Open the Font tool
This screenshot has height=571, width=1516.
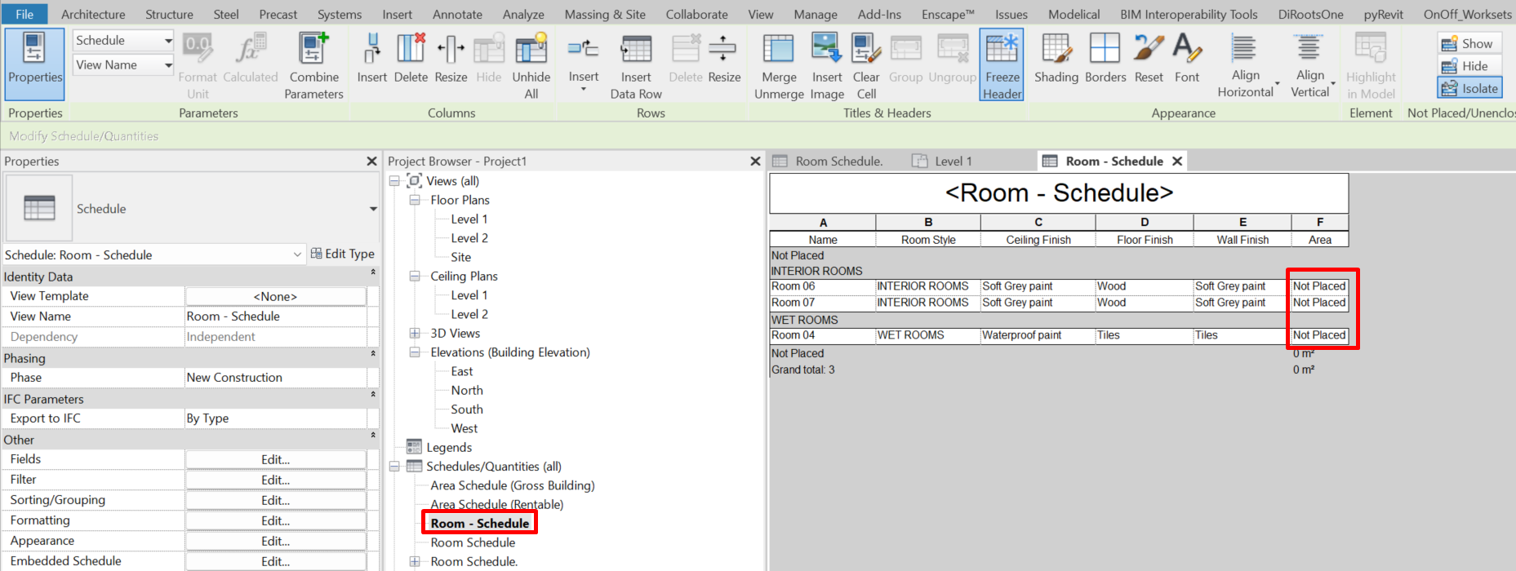click(1187, 59)
